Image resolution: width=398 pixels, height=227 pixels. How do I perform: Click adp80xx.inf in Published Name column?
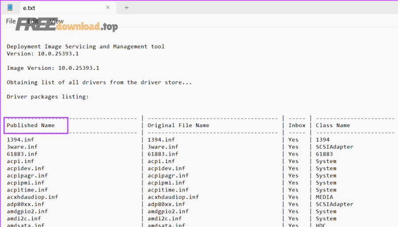point(25,204)
